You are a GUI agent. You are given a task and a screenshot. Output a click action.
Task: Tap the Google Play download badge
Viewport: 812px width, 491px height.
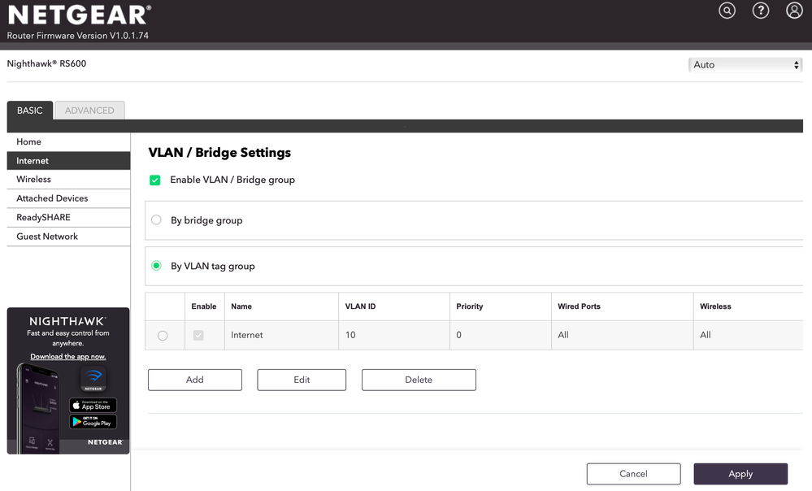(x=93, y=422)
